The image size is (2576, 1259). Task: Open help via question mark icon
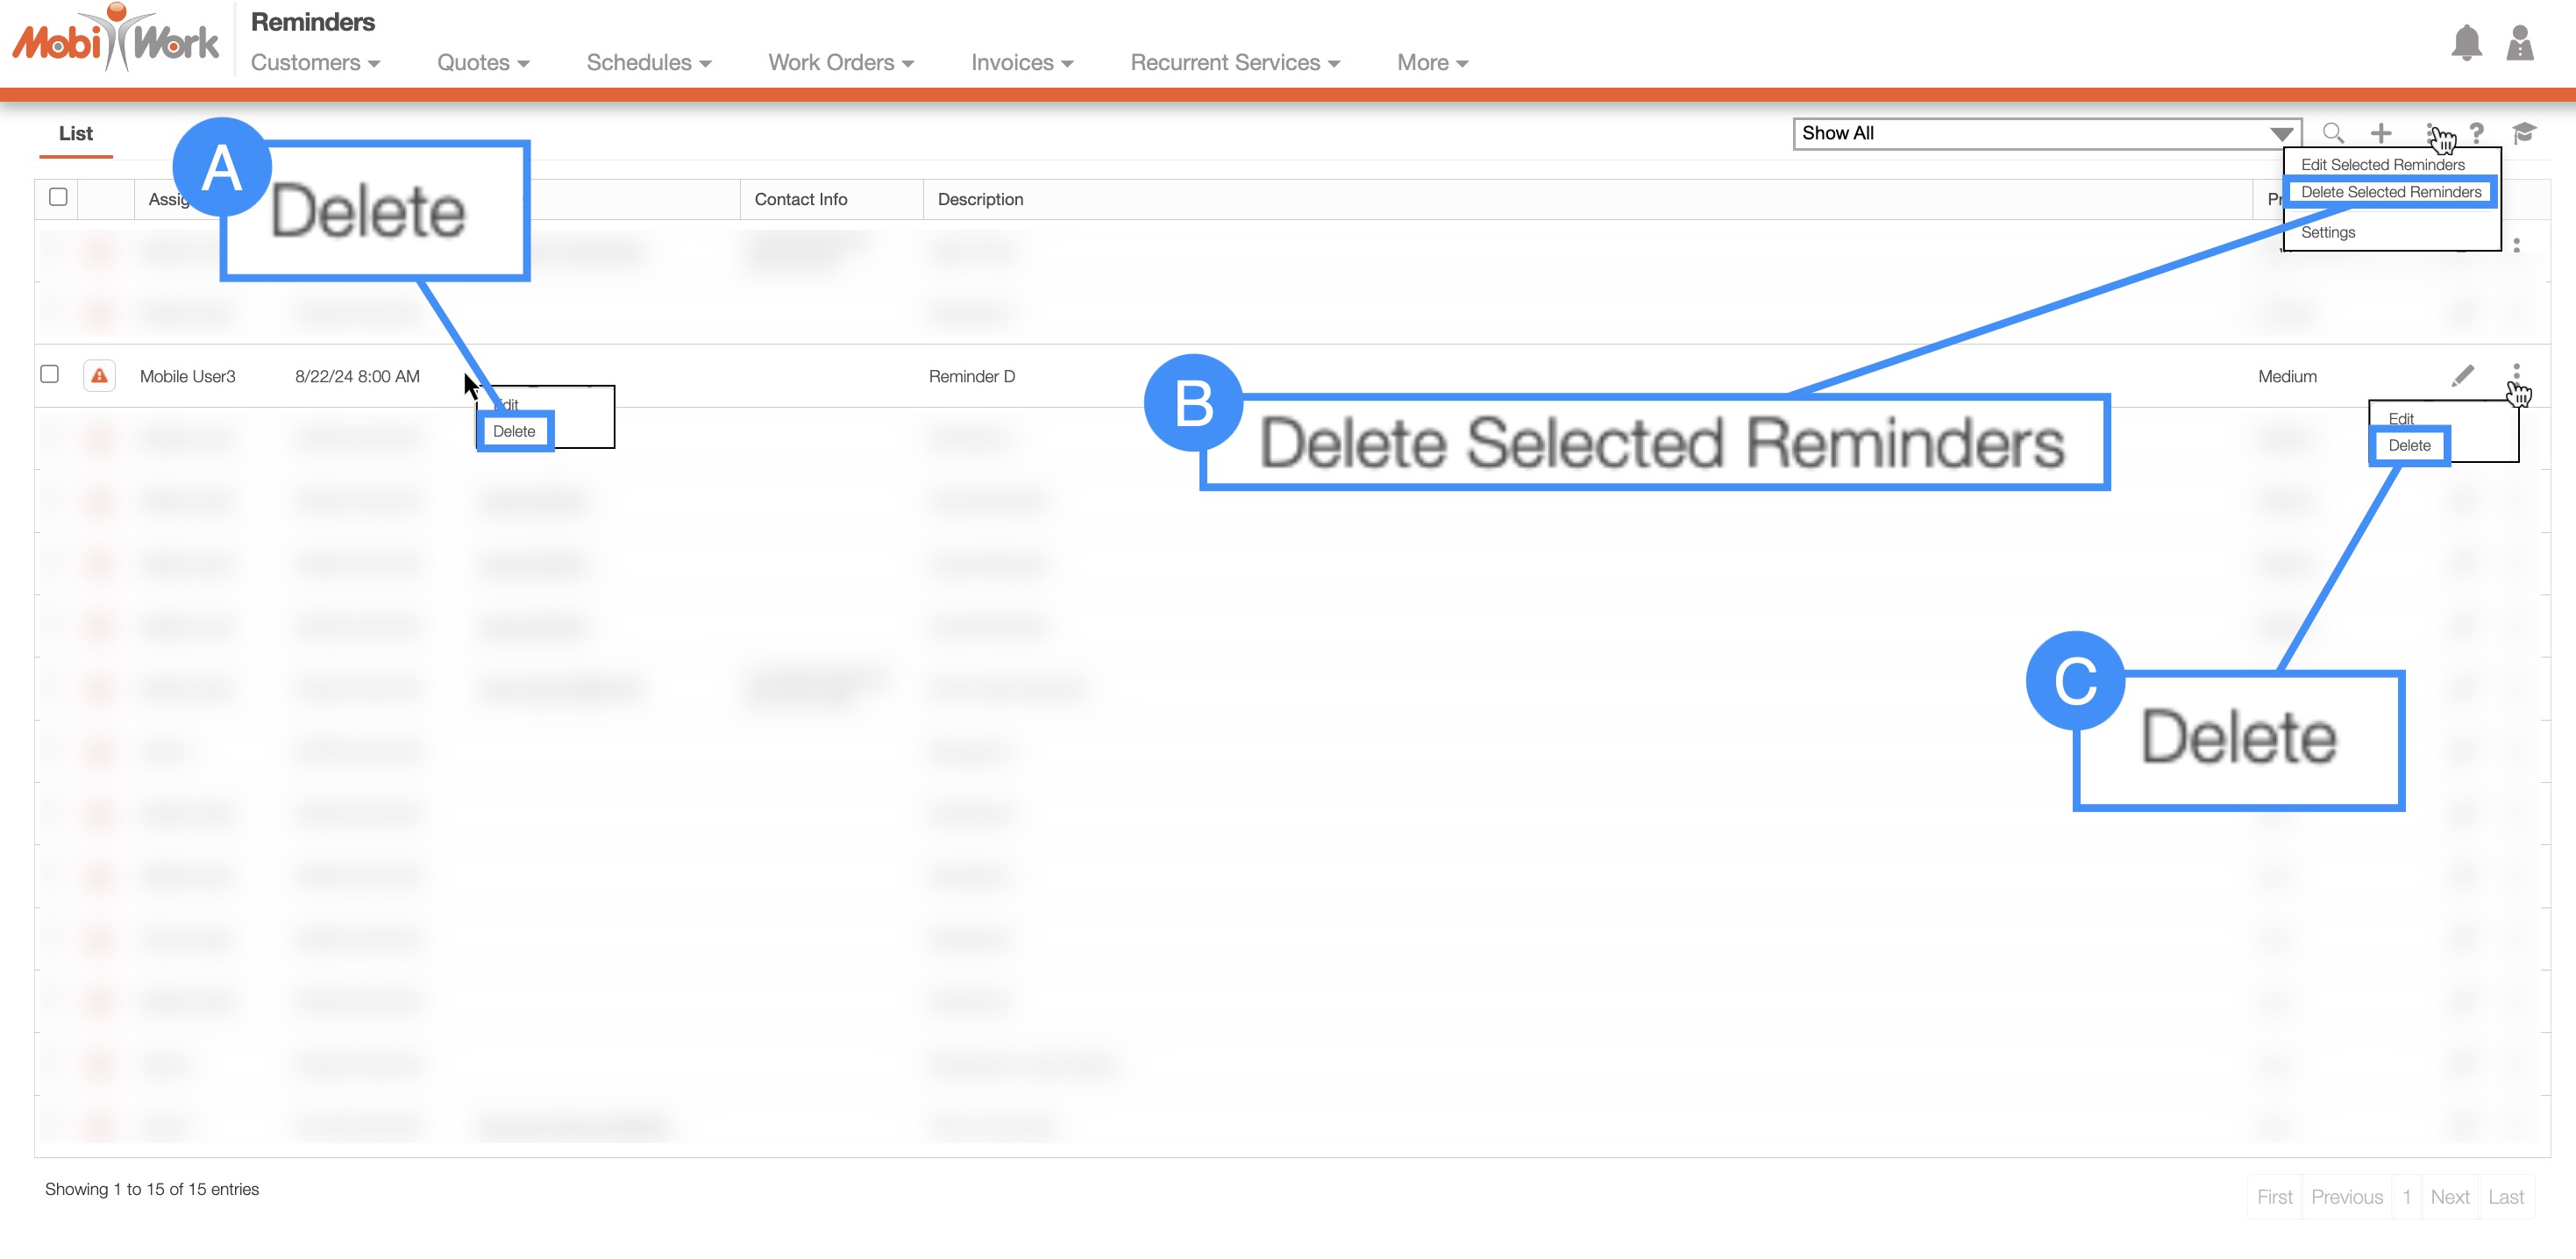tap(2476, 133)
